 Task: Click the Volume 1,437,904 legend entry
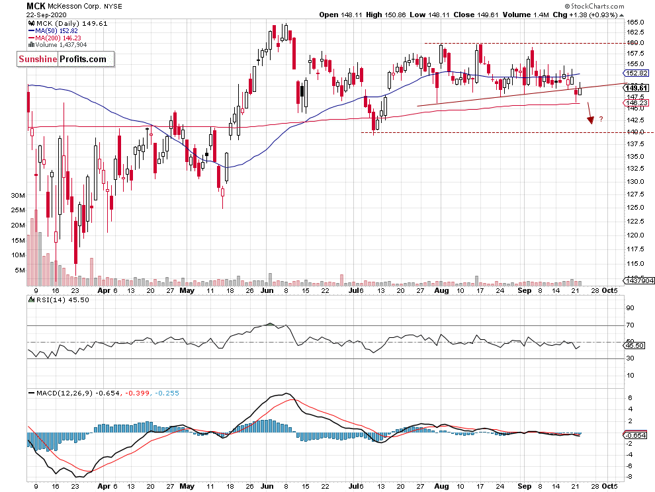pos(58,45)
